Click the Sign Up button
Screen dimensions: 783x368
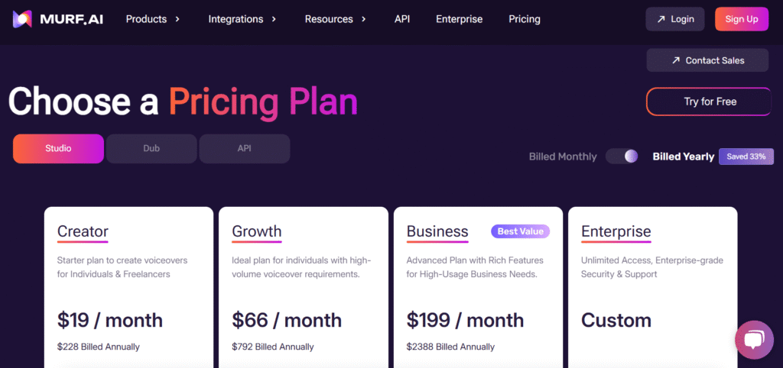(x=742, y=19)
